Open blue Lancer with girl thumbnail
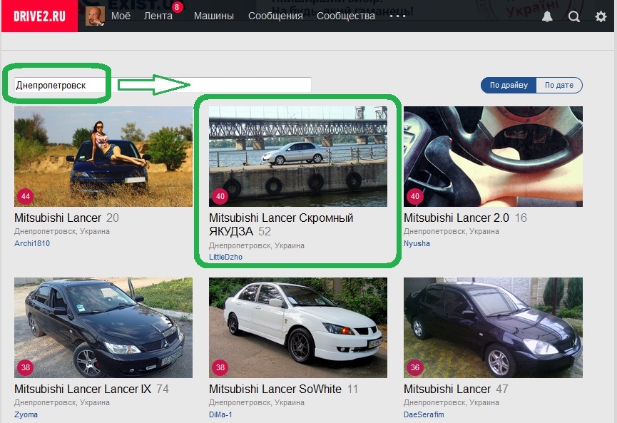This screenshot has width=617, height=423. pyautogui.click(x=103, y=156)
